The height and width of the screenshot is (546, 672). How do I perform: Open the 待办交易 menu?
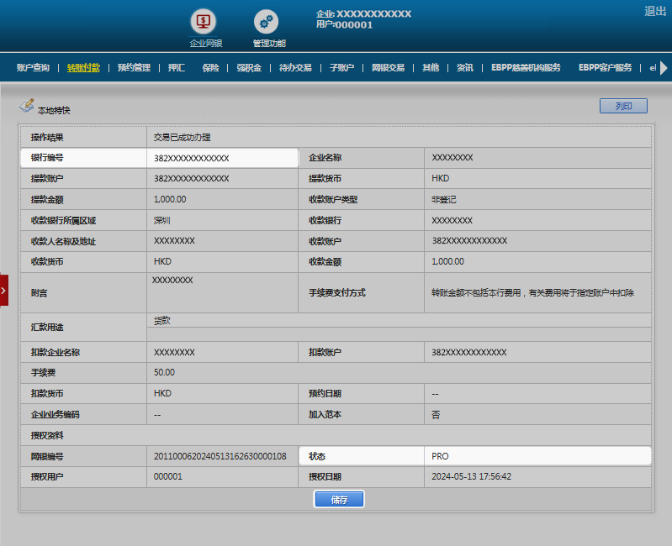[295, 67]
